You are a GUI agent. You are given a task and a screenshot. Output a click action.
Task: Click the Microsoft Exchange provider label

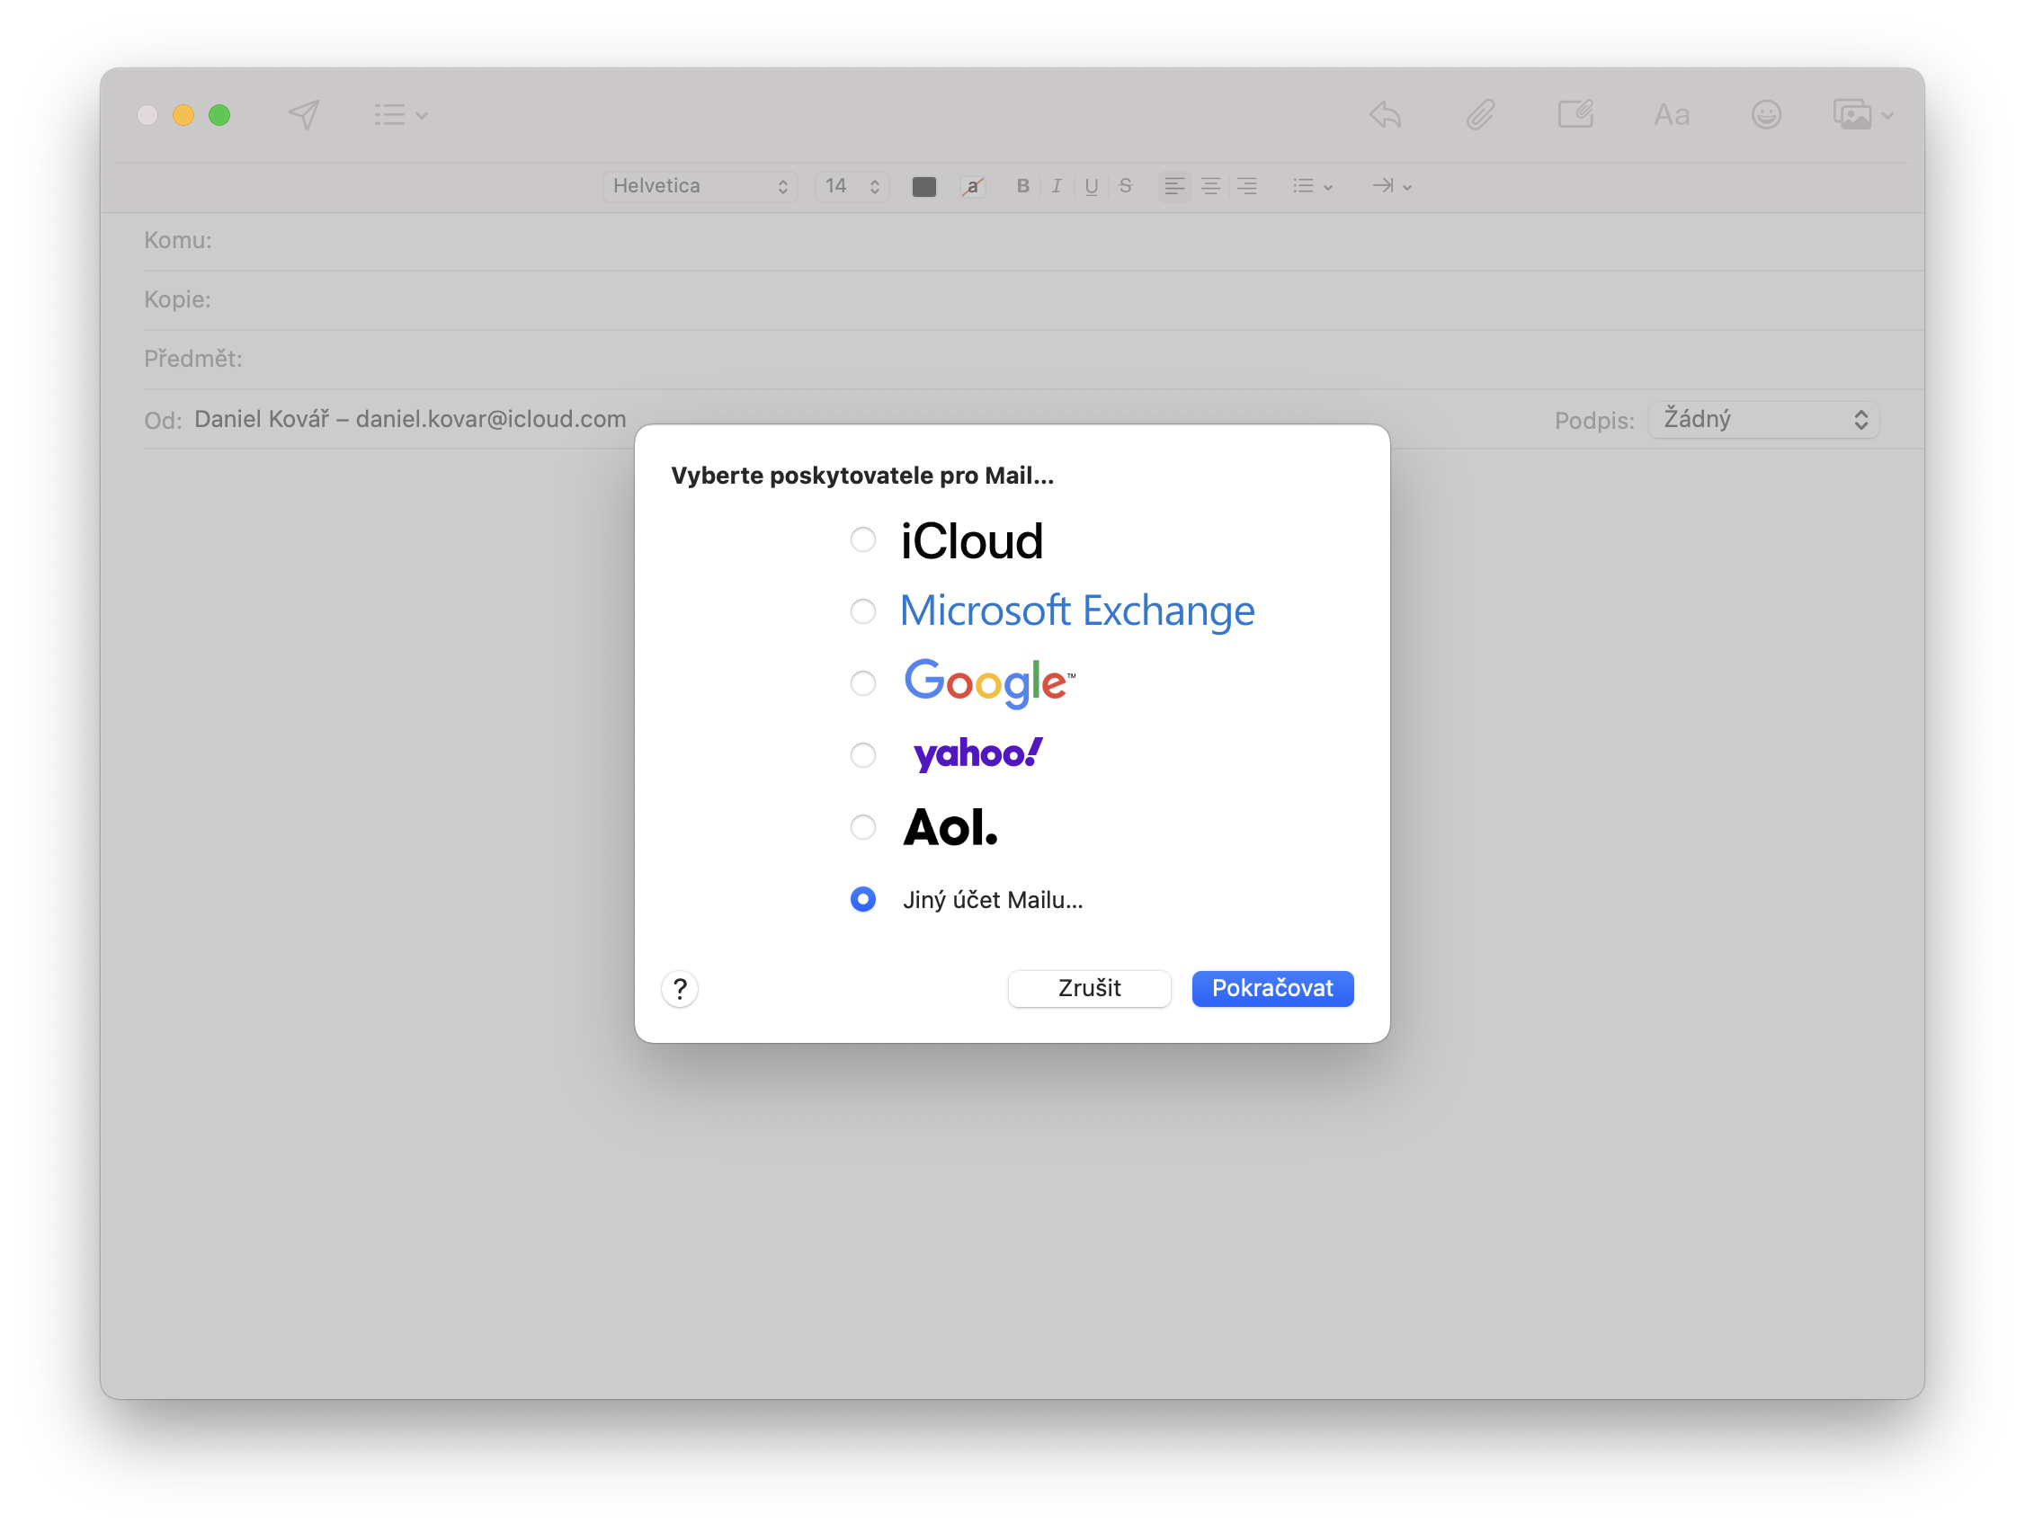[x=1076, y=611]
